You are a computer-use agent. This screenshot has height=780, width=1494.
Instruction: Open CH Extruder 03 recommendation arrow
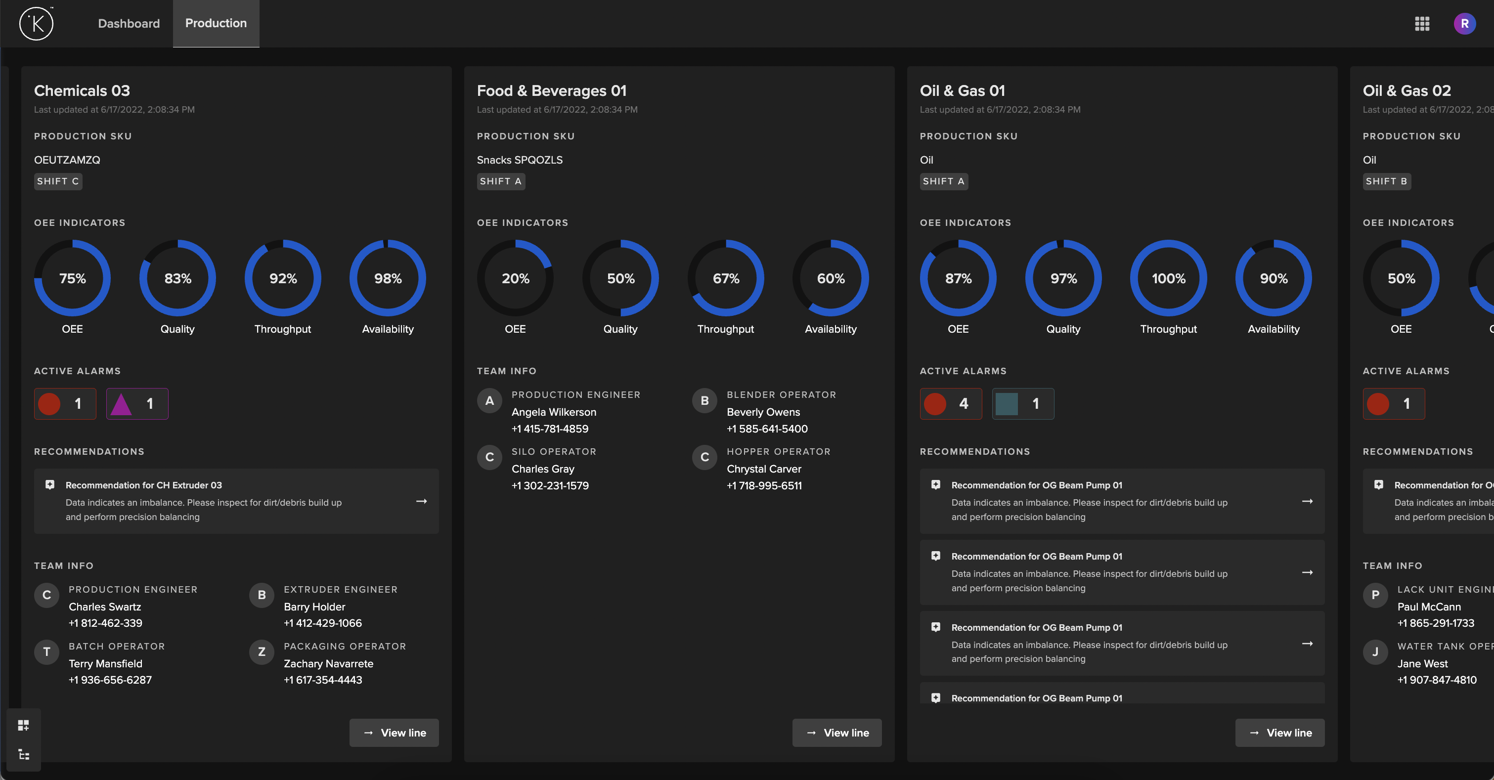(422, 501)
